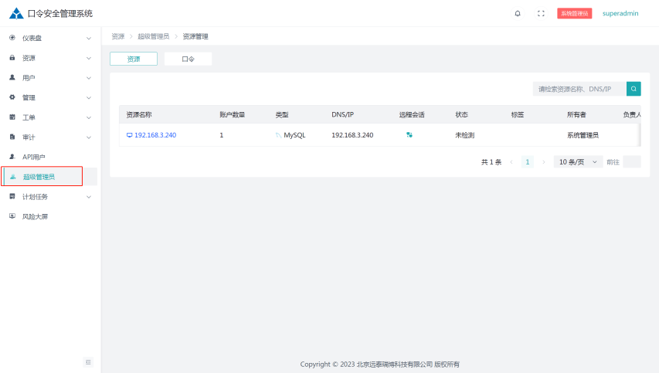Click the 系统管理员 role badge
The width and height of the screenshot is (659, 373).
coord(574,13)
